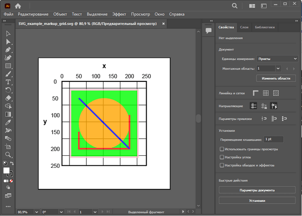
Task: Collapse the right panel group arrows
Action: 297,21
